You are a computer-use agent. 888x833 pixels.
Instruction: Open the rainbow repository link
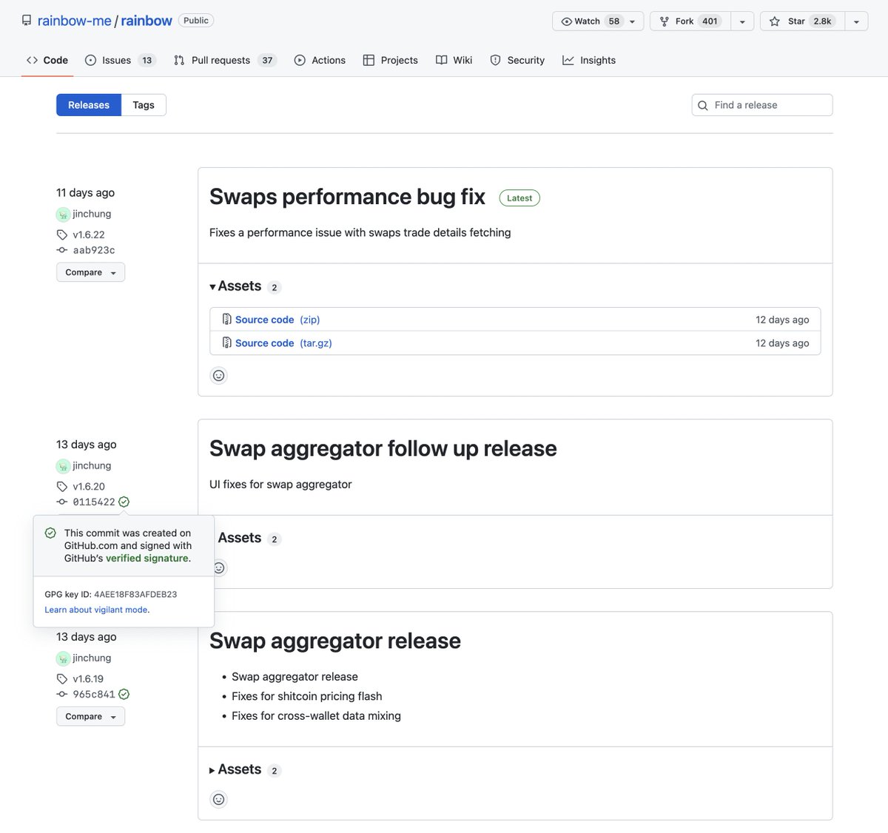[147, 21]
